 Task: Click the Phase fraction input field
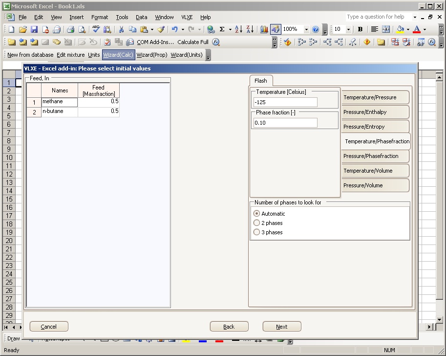[x=285, y=123]
